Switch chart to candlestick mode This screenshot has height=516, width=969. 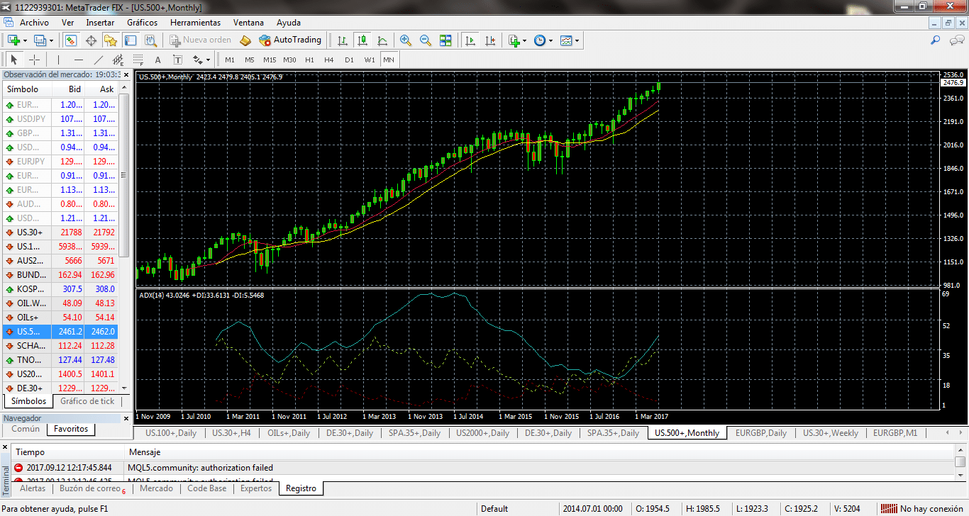click(362, 40)
